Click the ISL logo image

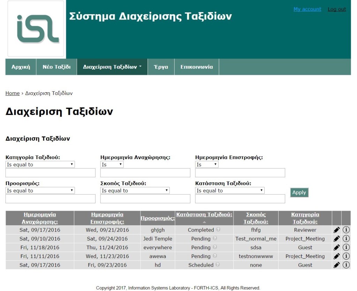36,29
